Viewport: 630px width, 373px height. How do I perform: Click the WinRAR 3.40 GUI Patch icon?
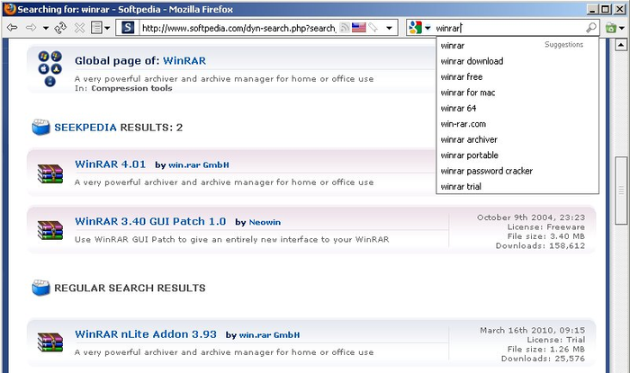[x=50, y=230]
